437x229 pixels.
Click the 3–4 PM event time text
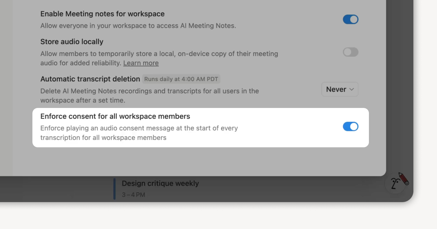pyautogui.click(x=133, y=195)
